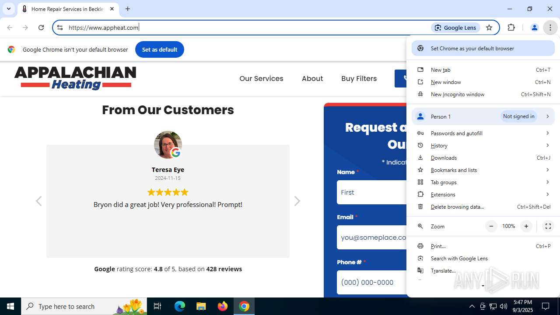Open the Person 1 profile submenu

click(483, 116)
